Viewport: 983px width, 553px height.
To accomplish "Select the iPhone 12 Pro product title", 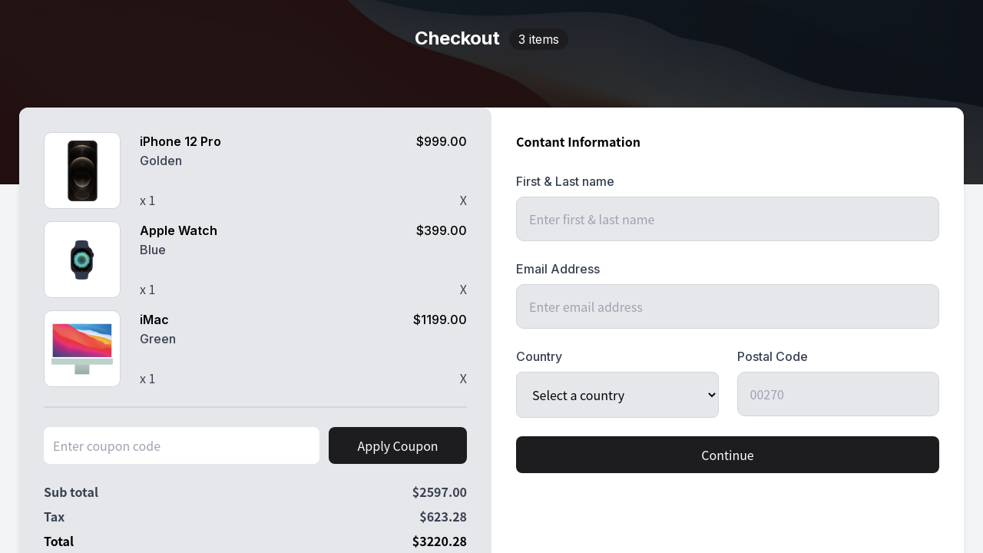I will pos(180,141).
